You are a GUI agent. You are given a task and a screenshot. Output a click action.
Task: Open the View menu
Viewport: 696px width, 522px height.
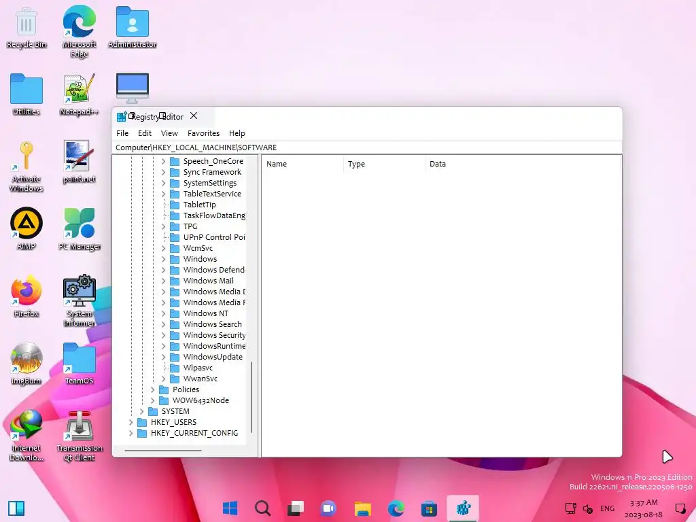coord(169,133)
